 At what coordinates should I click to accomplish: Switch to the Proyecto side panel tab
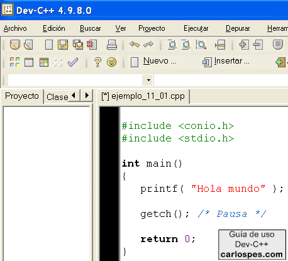[22, 96]
